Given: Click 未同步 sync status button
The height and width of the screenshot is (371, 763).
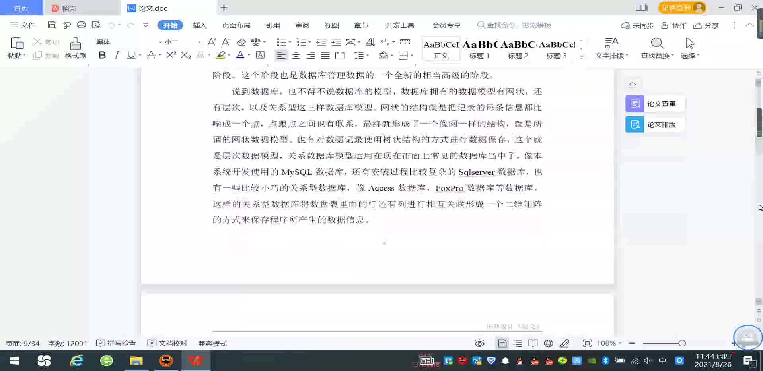Looking at the screenshot, I should pyautogui.click(x=637, y=25).
